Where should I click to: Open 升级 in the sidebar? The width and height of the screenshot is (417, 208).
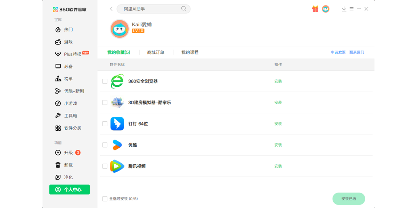pyautogui.click(x=68, y=153)
